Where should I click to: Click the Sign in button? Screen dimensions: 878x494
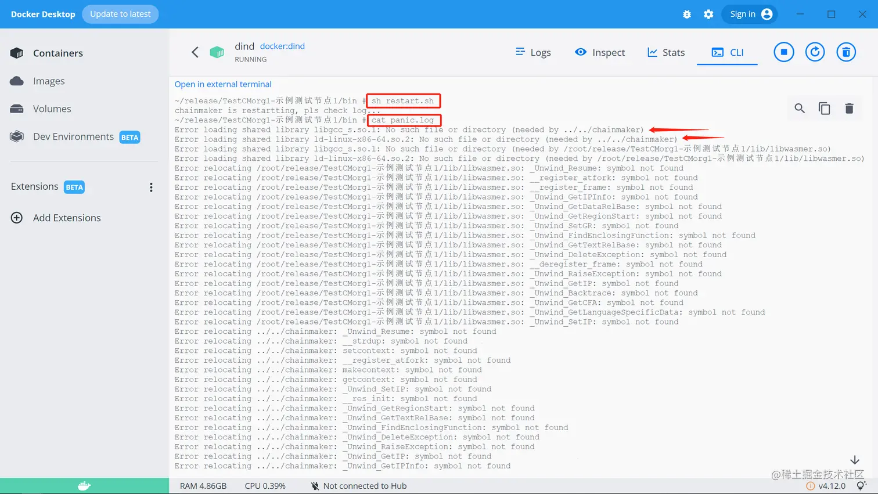[x=750, y=14]
